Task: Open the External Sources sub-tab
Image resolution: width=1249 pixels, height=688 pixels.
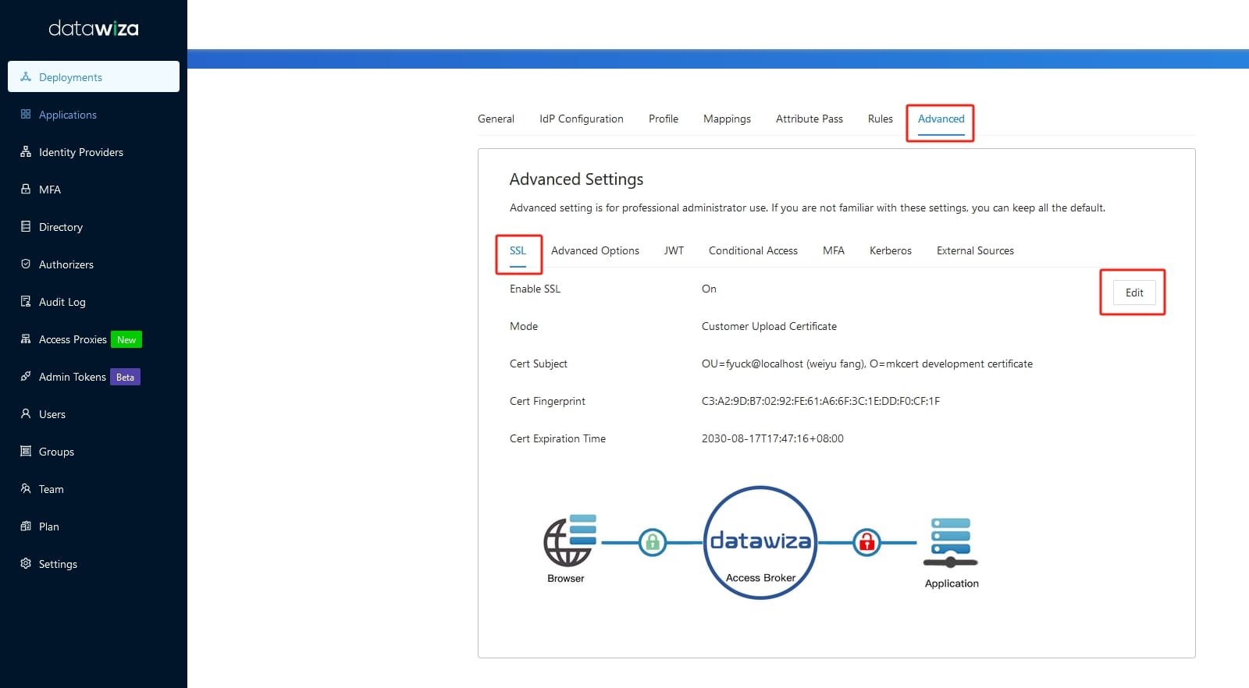Action: click(x=975, y=250)
